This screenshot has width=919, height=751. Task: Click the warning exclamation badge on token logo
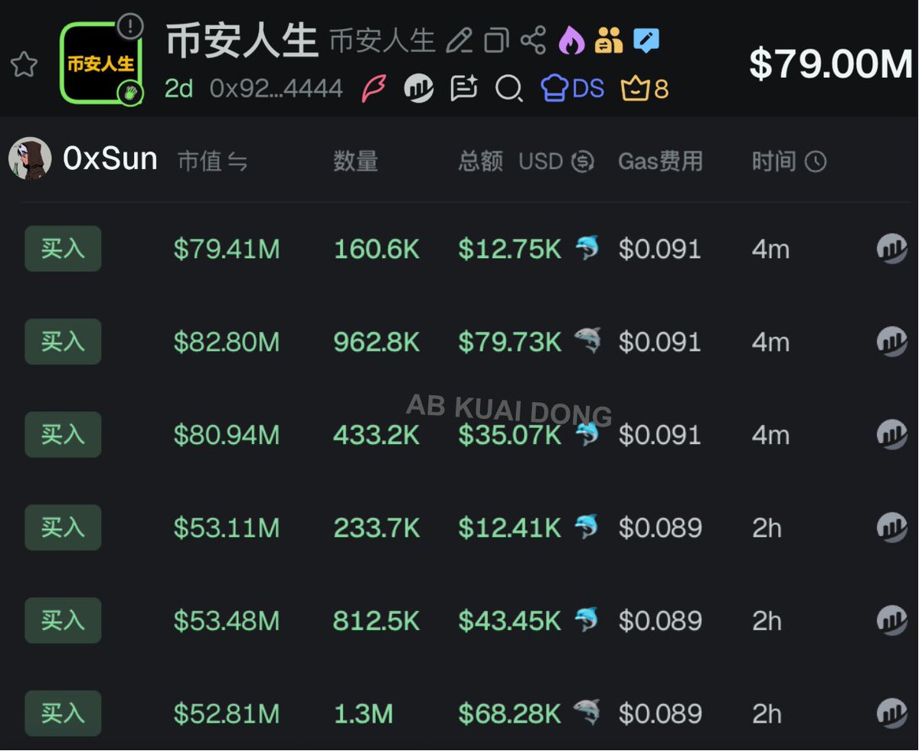[x=131, y=27]
